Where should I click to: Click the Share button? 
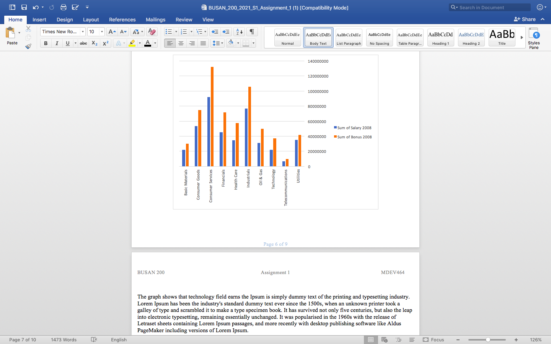525,19
